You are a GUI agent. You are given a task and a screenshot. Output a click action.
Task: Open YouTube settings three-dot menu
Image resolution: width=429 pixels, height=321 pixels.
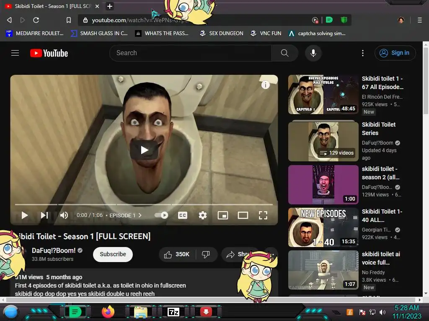(363, 53)
